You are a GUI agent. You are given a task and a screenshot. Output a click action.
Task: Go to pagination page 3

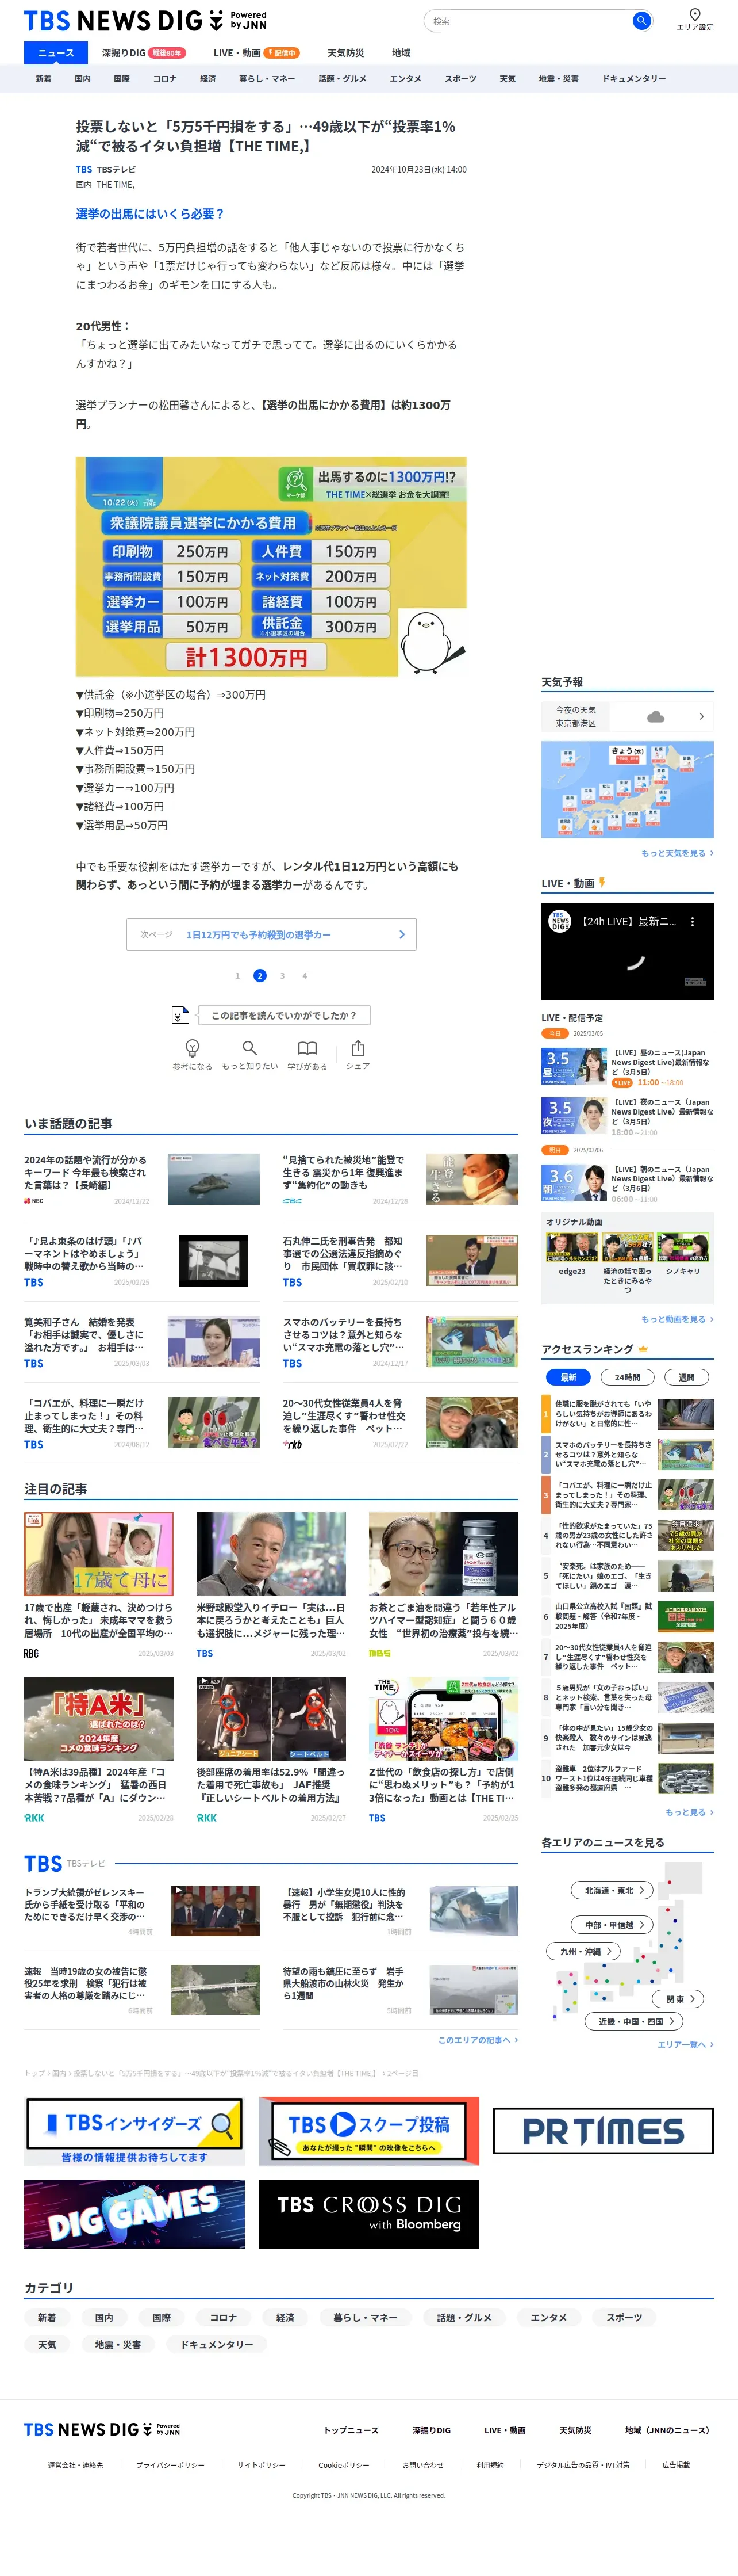click(282, 975)
